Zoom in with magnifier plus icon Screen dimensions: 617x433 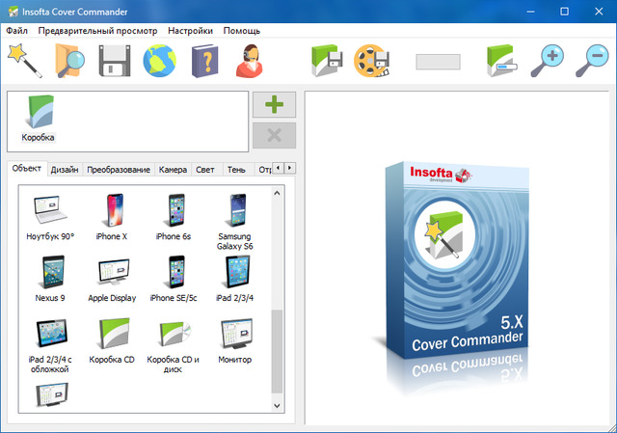(x=550, y=61)
